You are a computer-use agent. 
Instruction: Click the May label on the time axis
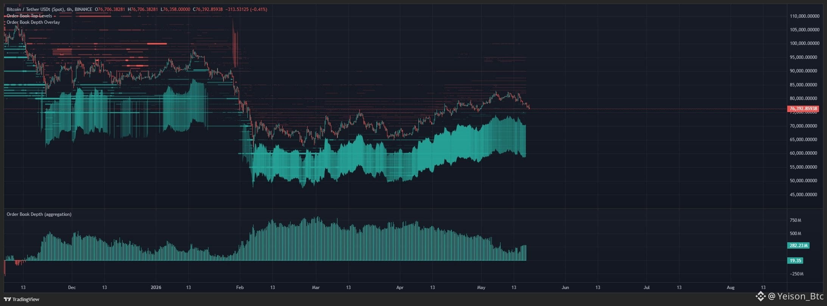(481, 288)
